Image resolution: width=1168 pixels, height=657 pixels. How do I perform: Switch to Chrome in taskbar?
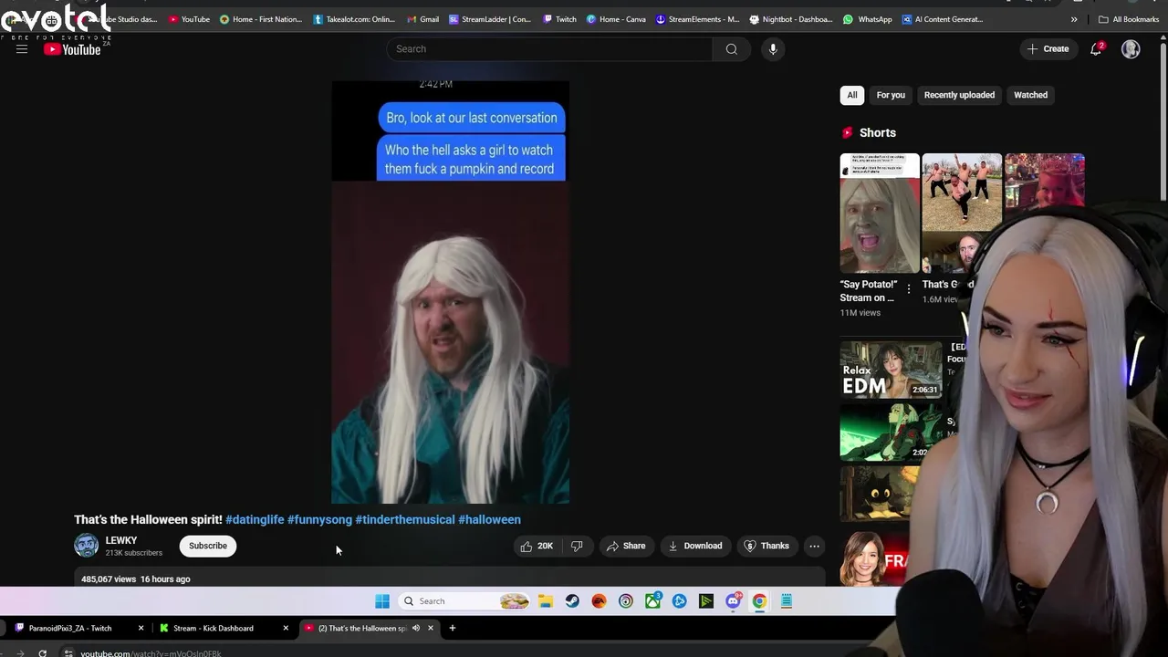[759, 600]
